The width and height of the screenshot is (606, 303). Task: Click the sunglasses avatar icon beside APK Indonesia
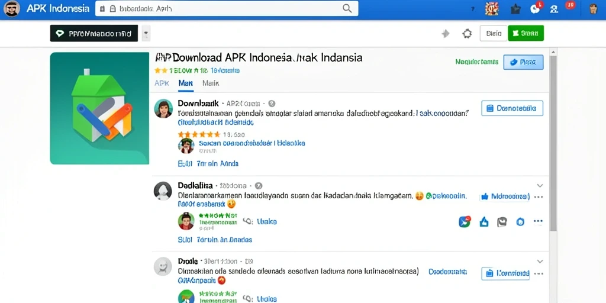[x=12, y=9]
